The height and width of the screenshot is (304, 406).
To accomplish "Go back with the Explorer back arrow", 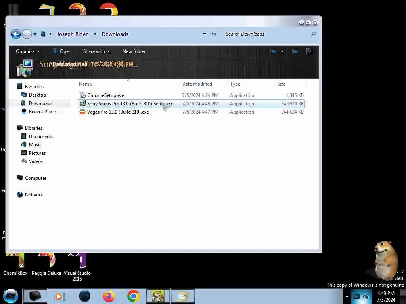I will pyautogui.click(x=16, y=34).
